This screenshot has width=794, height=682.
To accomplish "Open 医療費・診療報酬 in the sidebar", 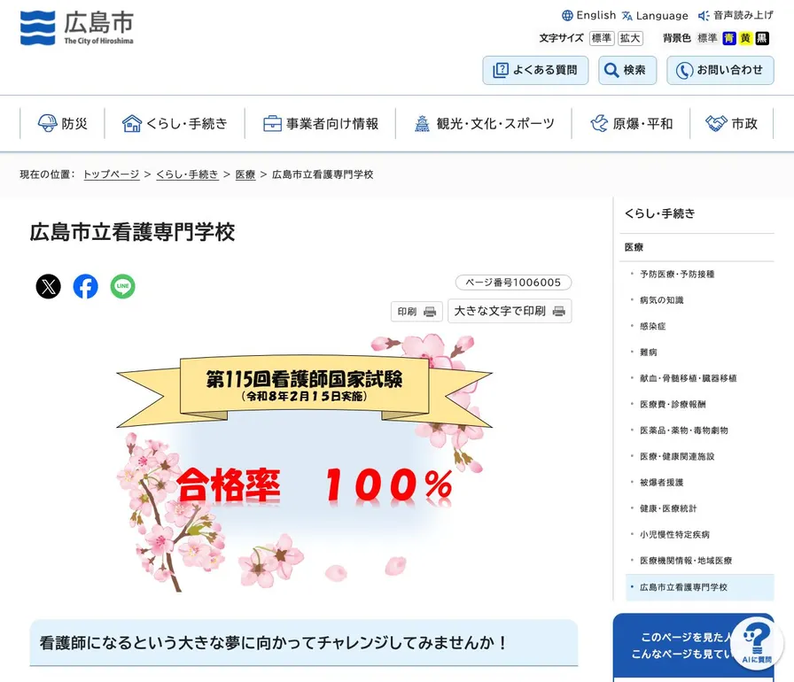I will coord(673,404).
